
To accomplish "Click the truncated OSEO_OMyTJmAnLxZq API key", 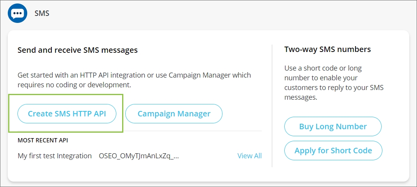I will pos(139,156).
